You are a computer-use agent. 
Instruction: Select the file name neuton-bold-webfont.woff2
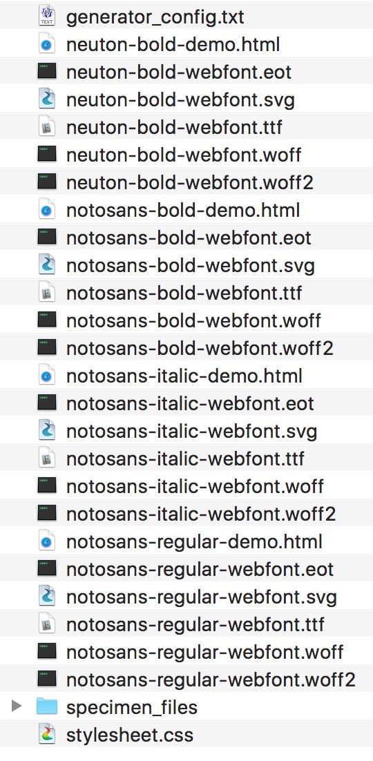[190, 183]
